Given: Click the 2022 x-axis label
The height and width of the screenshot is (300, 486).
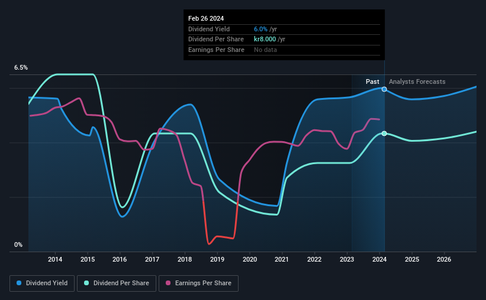Looking at the screenshot, I should [x=314, y=259].
